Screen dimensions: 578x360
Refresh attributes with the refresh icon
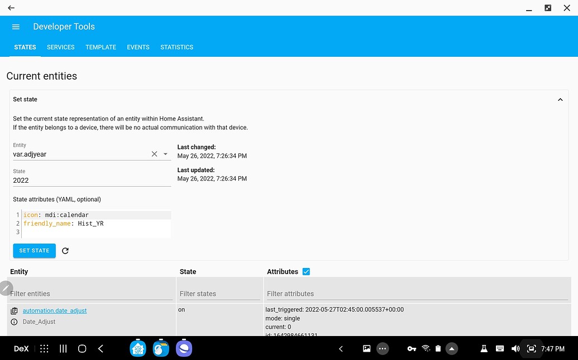[65, 251]
